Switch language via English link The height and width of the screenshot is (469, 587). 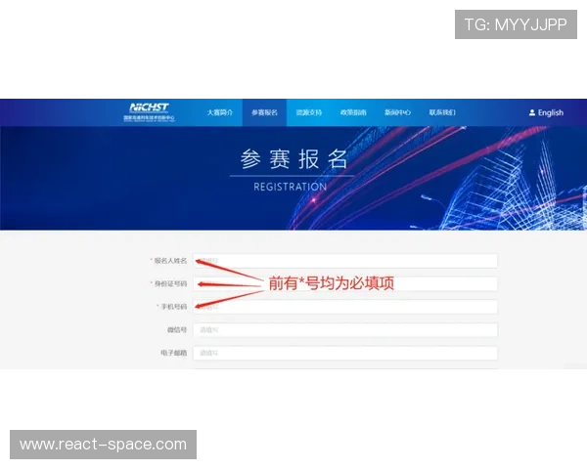coord(550,112)
